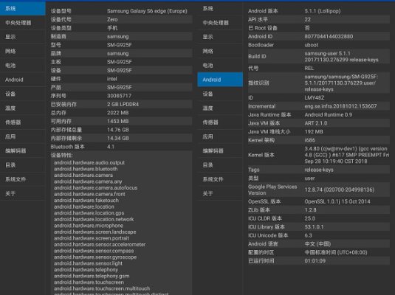This screenshot has width=395, height=295.
Task: Select android.hardware.microphone entry
Action: tap(89, 226)
